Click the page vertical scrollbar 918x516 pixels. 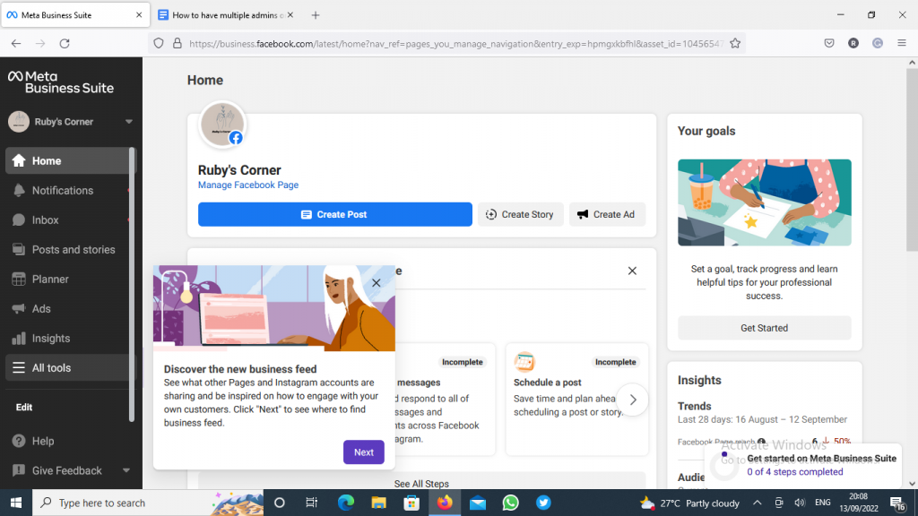(x=912, y=158)
